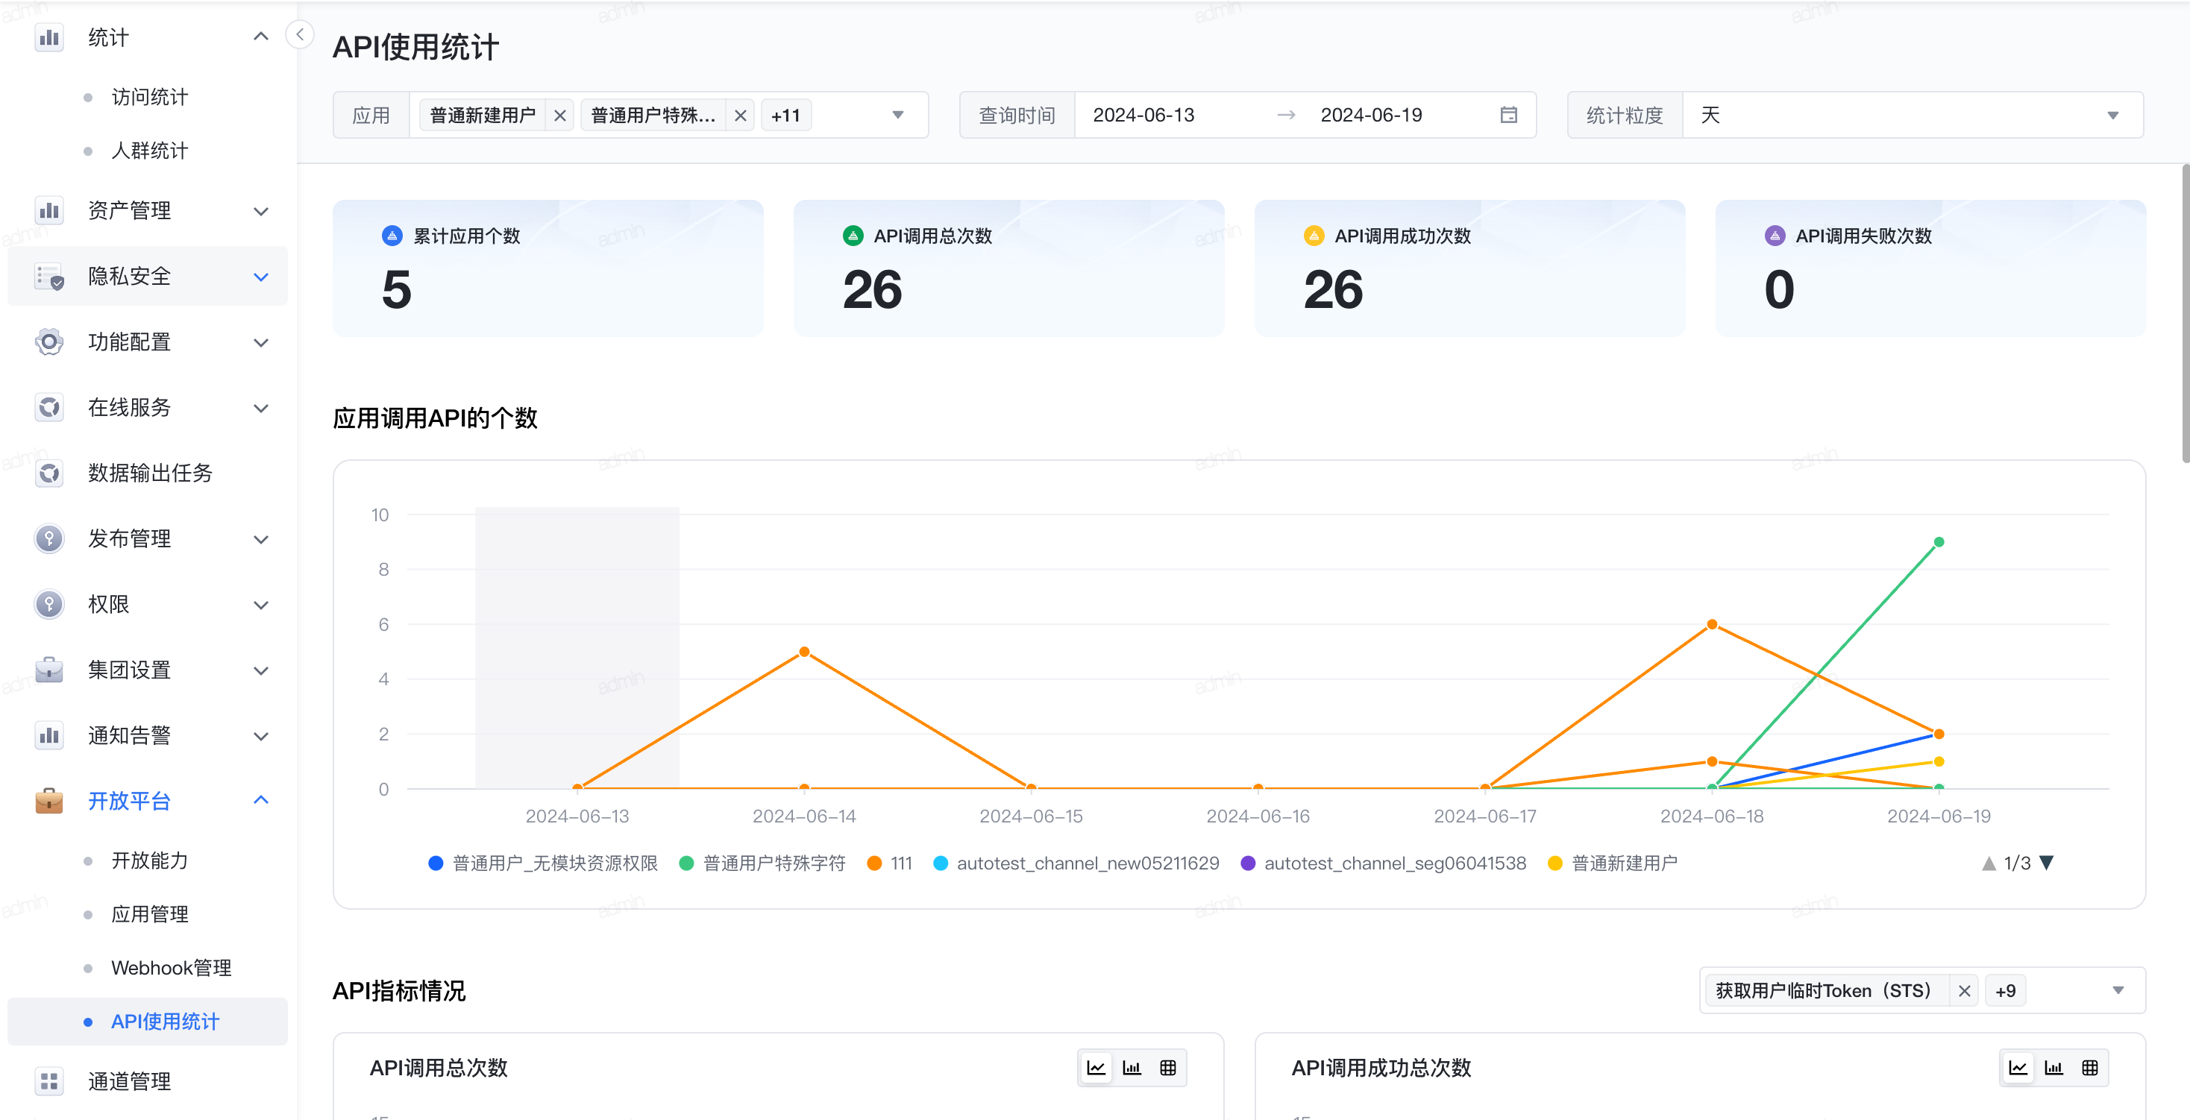Viewport: 2190px width, 1120px height.
Task: Toggle 普通新建用户 series in legend
Action: point(1613,863)
